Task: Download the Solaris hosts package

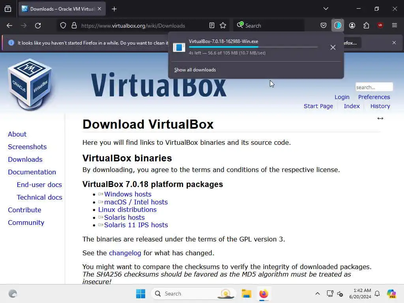Action: tap(124, 217)
